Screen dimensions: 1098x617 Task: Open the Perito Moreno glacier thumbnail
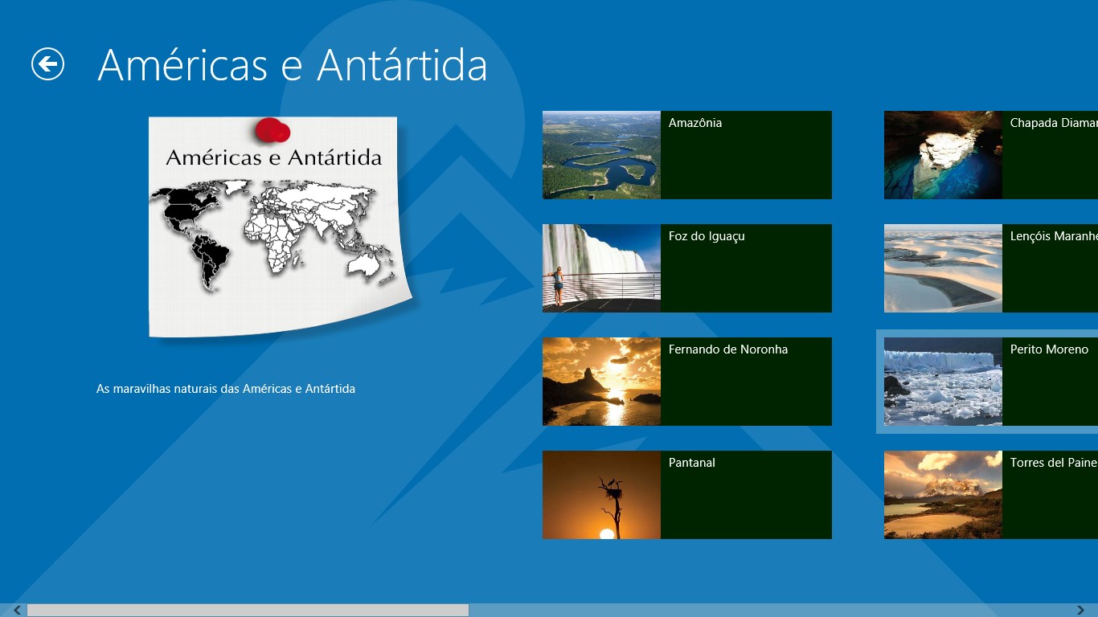coord(943,382)
